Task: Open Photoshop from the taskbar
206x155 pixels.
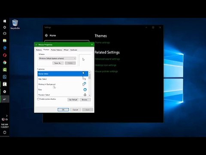Action: 5,77
